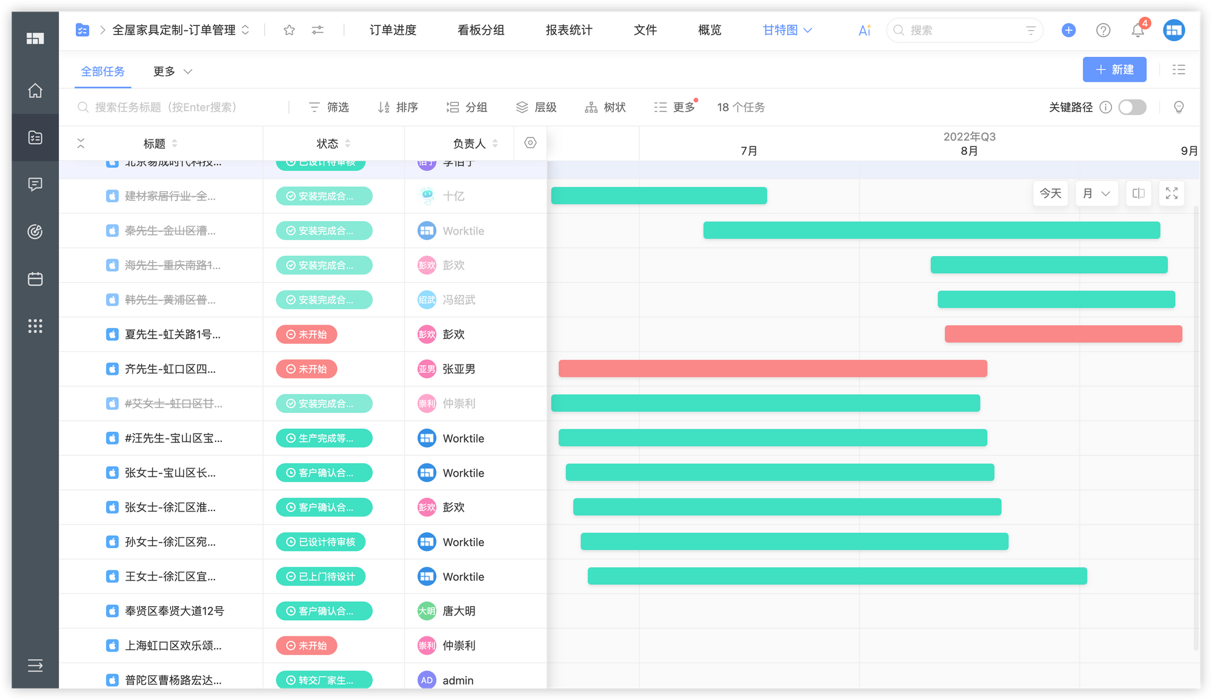
Task: Switch to the 报表统计 tab
Action: click(x=568, y=30)
